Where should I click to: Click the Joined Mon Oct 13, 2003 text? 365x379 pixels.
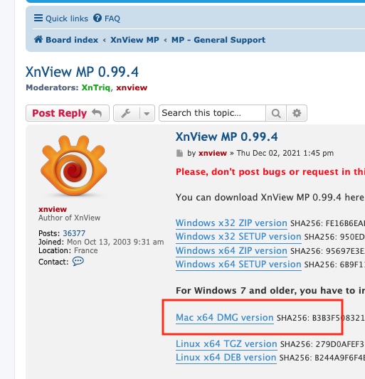(101, 242)
